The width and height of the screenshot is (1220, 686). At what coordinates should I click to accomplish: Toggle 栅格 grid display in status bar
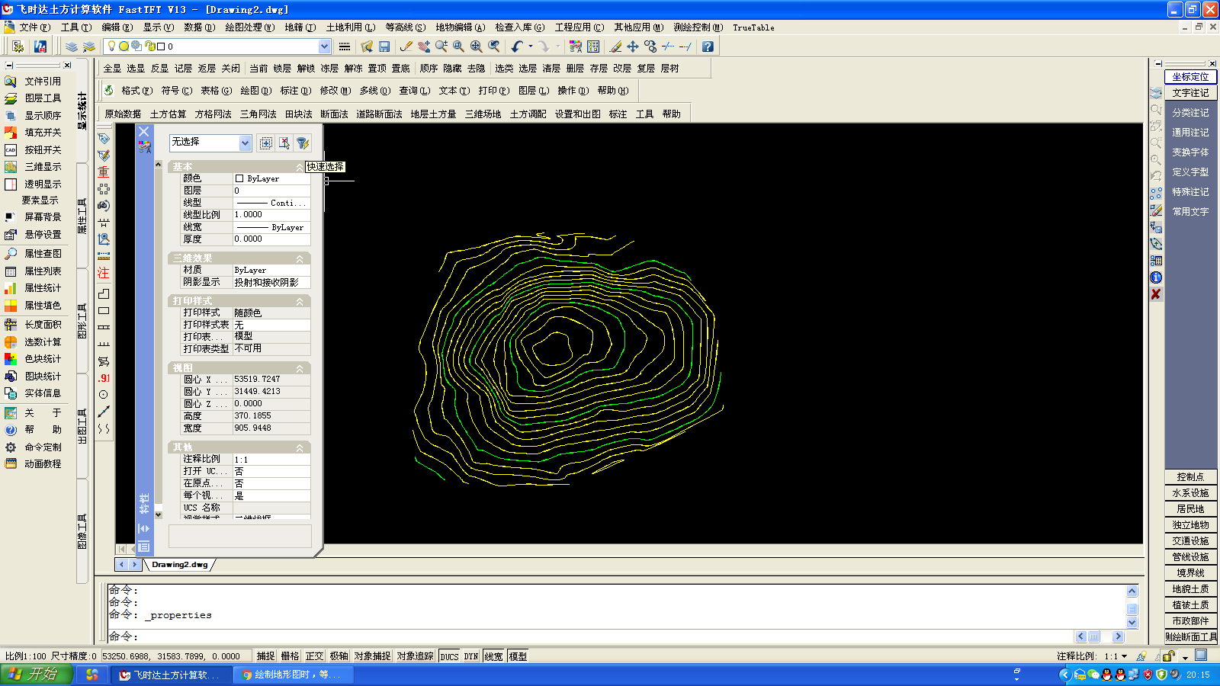290,656
